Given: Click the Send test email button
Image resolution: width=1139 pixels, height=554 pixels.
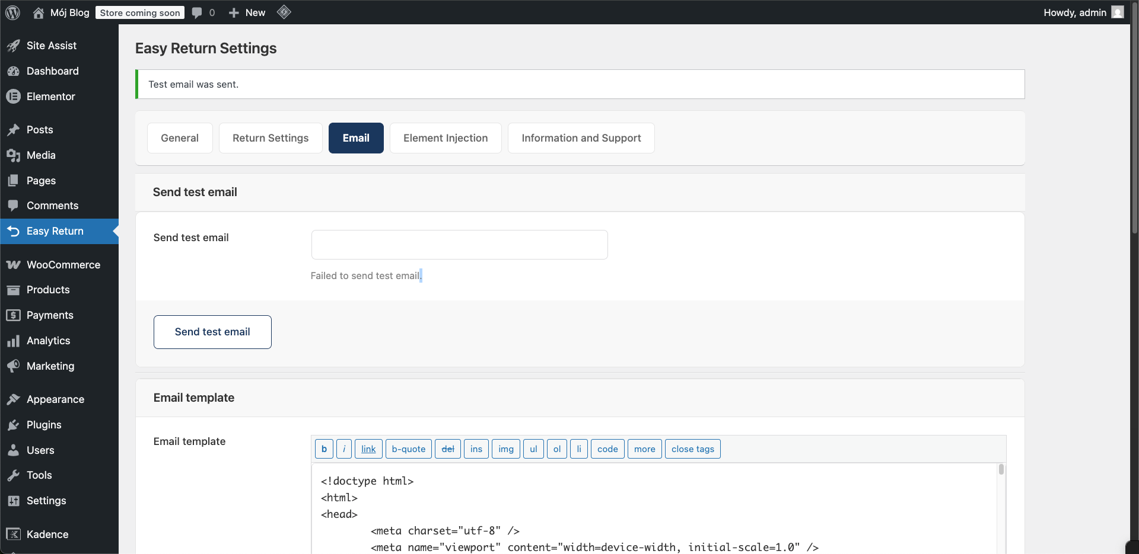Looking at the screenshot, I should click(x=212, y=332).
